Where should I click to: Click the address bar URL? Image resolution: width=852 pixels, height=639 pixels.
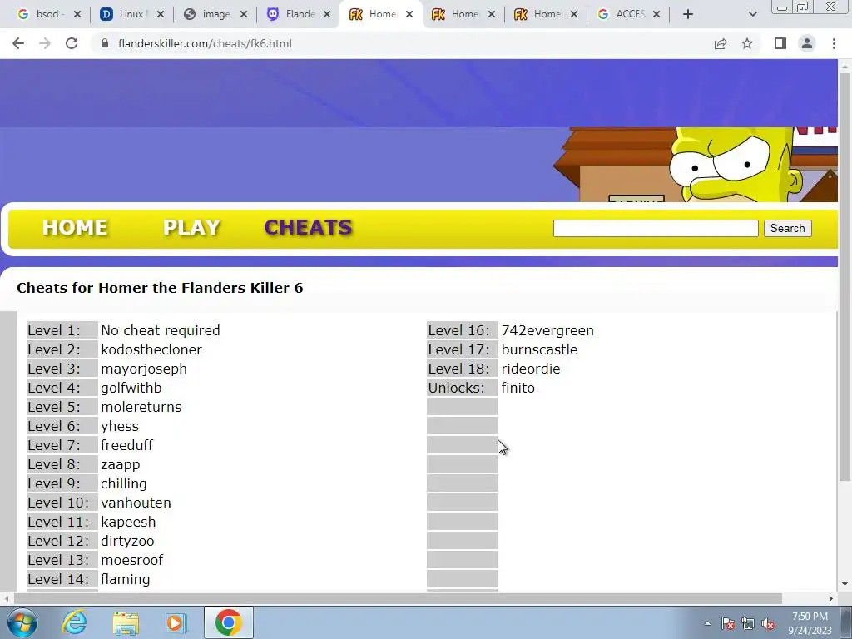click(205, 43)
